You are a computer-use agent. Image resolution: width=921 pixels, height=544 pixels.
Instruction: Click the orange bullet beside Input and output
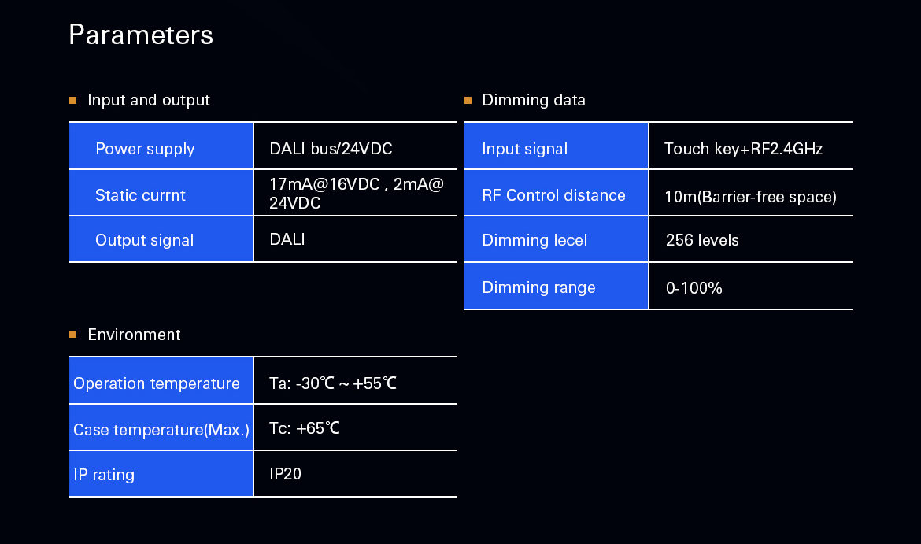(73, 101)
